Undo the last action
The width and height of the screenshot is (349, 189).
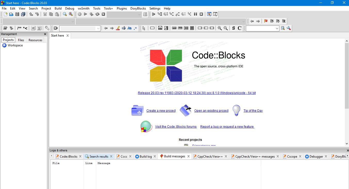[31, 14]
